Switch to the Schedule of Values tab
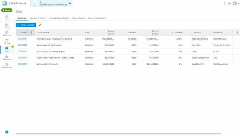 click(x=38, y=18)
